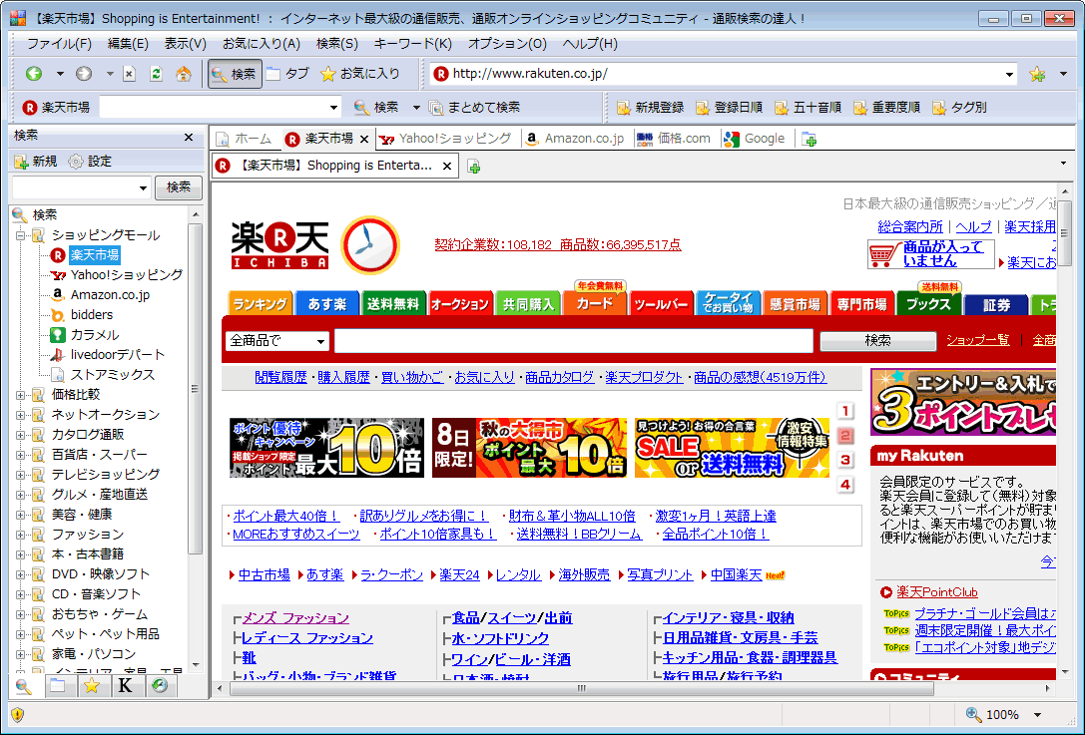Click 新規 in the search panel
Image resolution: width=1085 pixels, height=735 pixels.
click(35, 162)
